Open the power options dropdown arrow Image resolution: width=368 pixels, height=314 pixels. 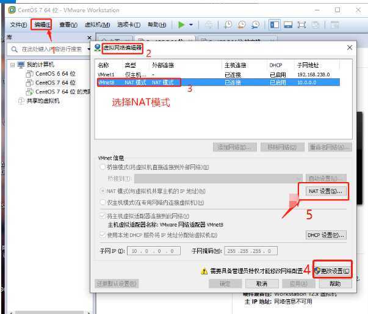191,24
